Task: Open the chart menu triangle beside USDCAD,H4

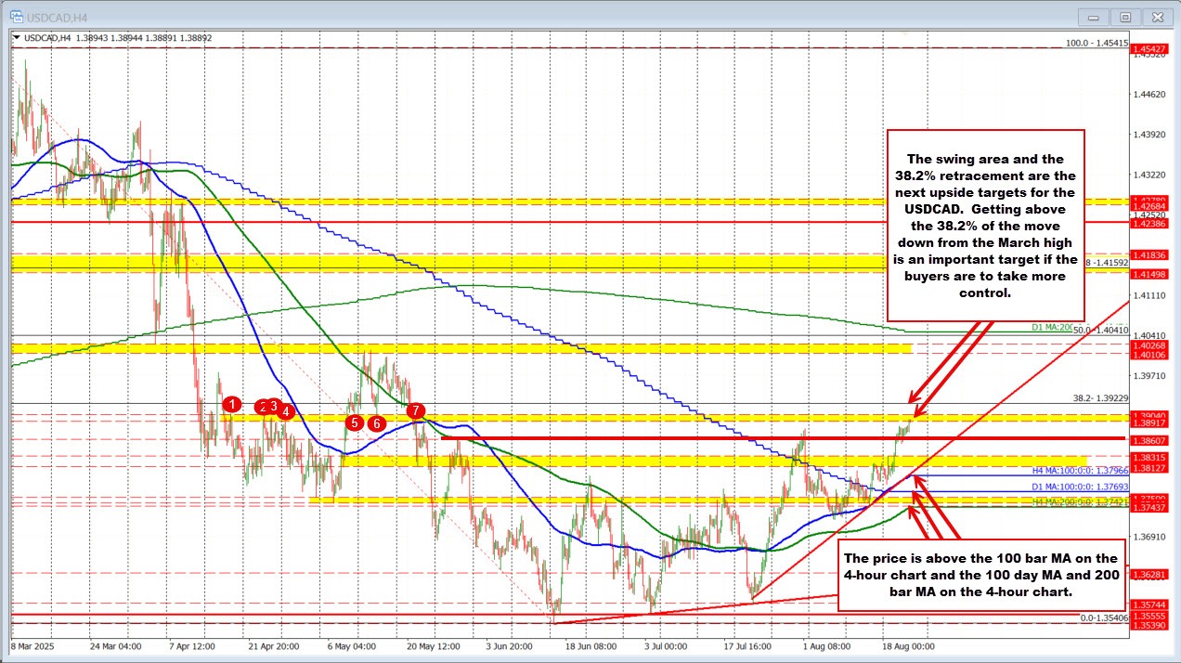Action: [x=14, y=38]
